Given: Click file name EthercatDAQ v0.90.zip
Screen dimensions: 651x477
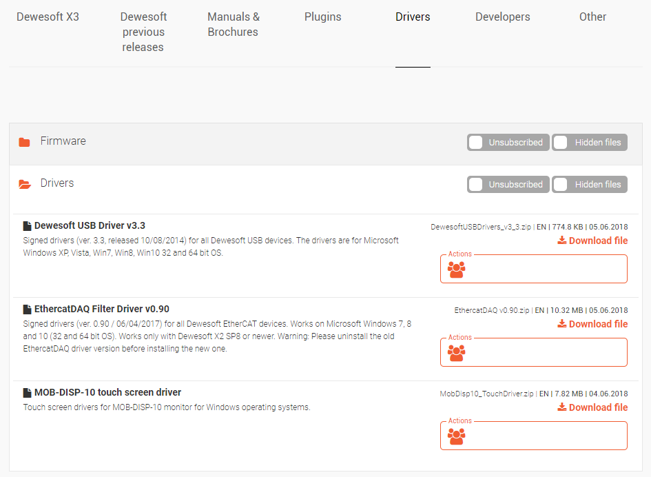Looking at the screenshot, I should (492, 311).
